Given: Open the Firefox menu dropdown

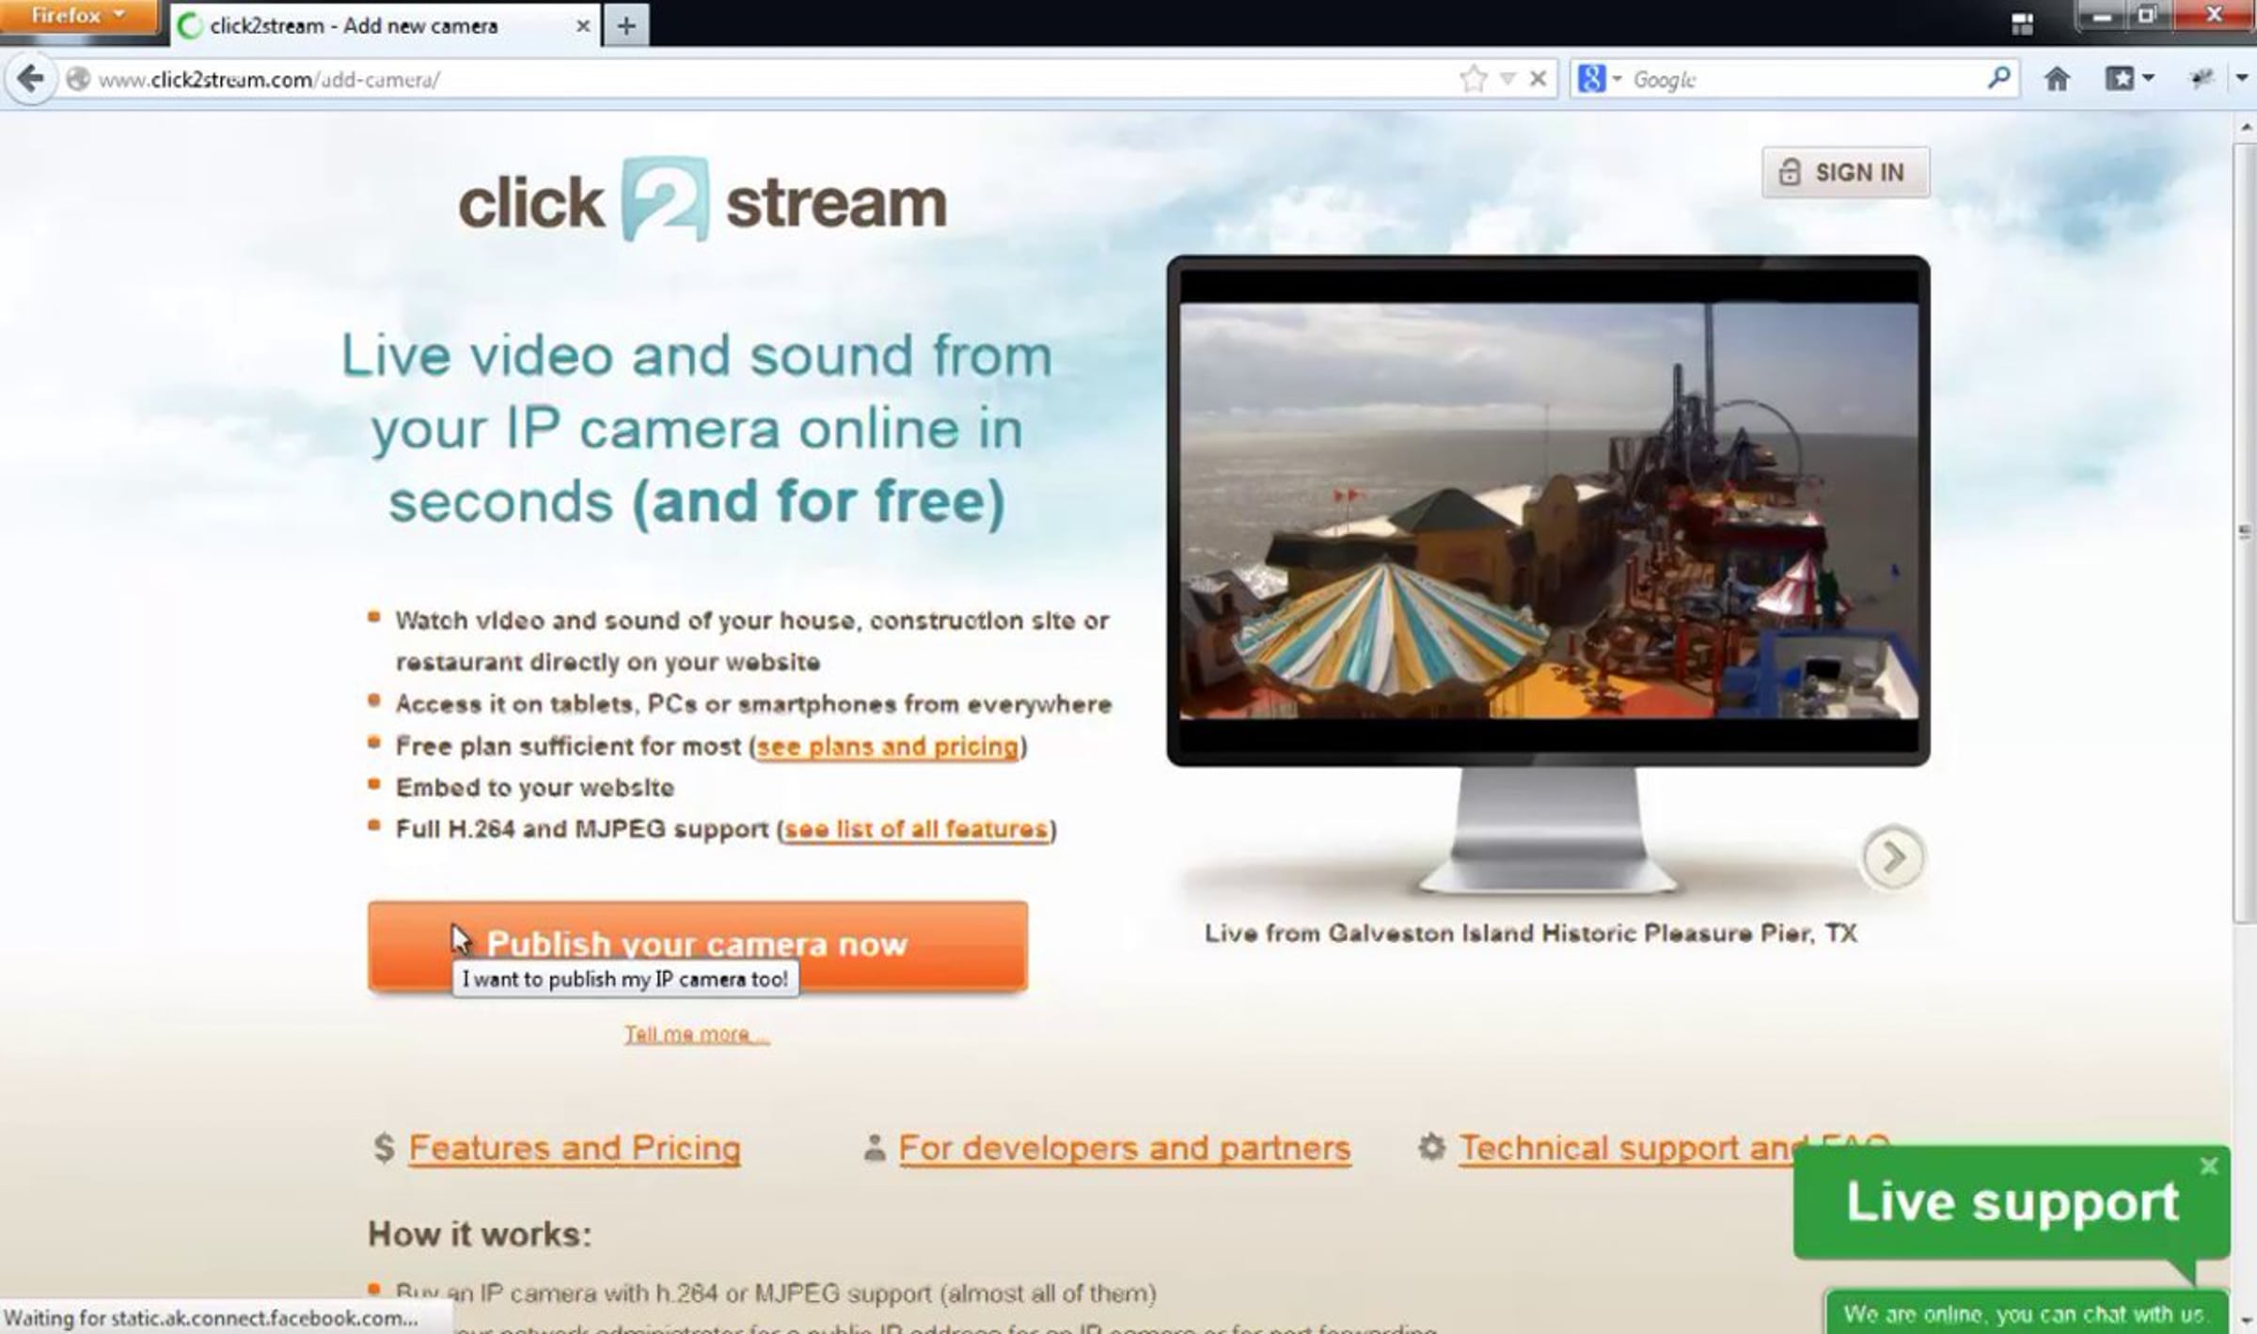Looking at the screenshot, I should (78, 16).
